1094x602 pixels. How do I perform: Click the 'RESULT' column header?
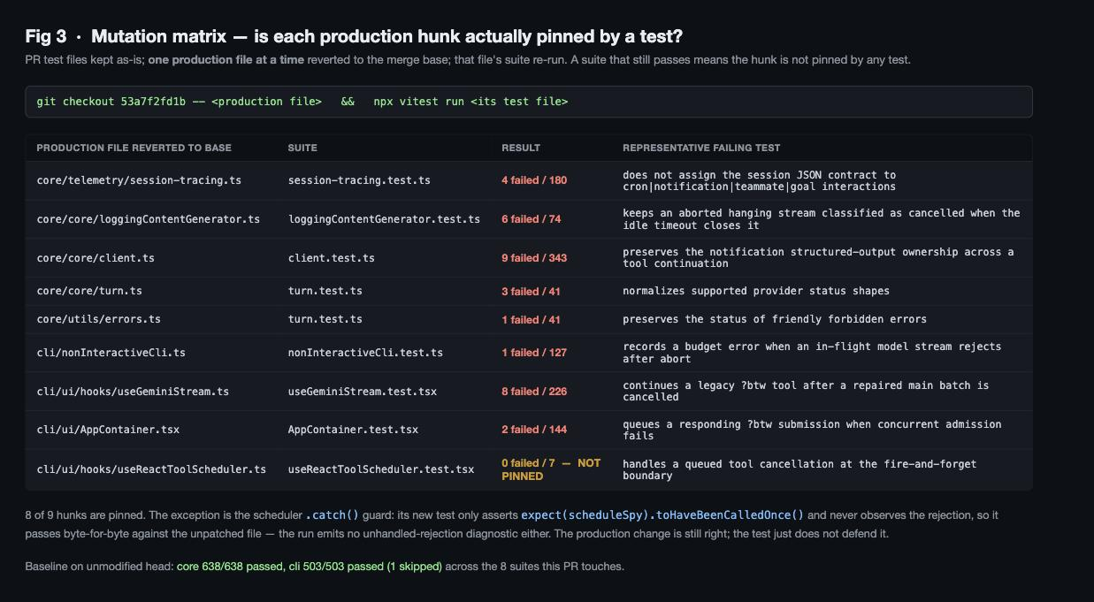pyautogui.click(x=521, y=148)
